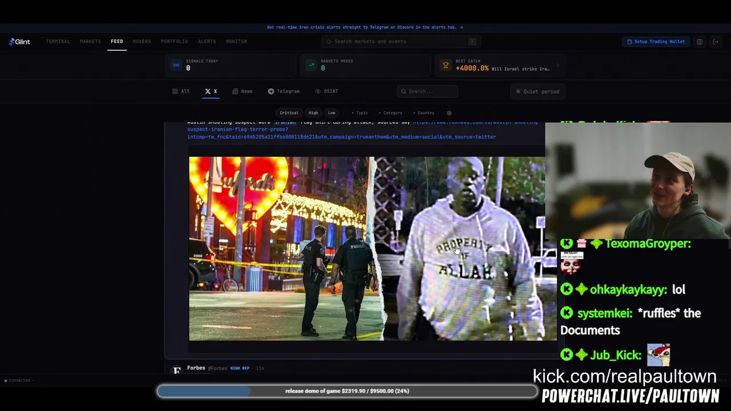
Task: Open the Alerts tab
Action: [x=207, y=42]
